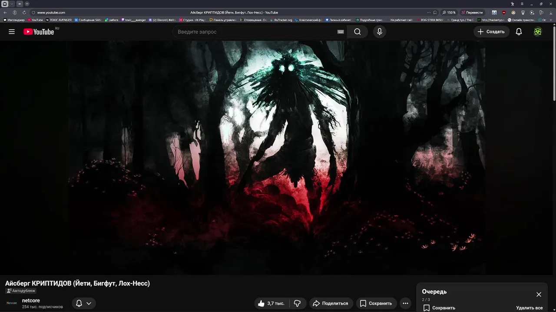Open the работа bookmark
Image resolution: width=556 pixels, height=312 pixels.
point(112,20)
